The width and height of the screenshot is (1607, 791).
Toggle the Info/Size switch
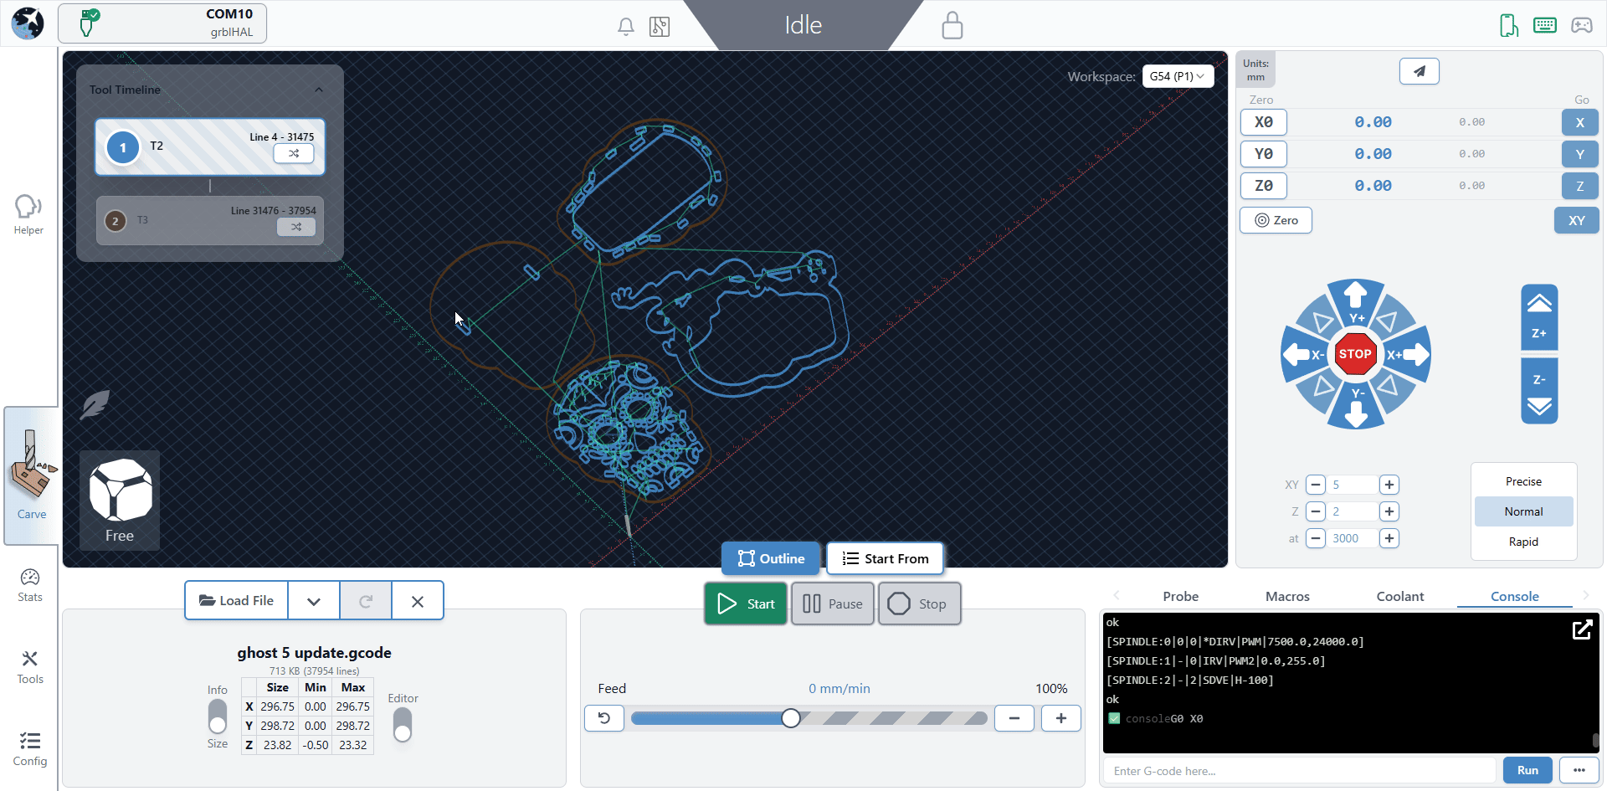[x=218, y=717]
